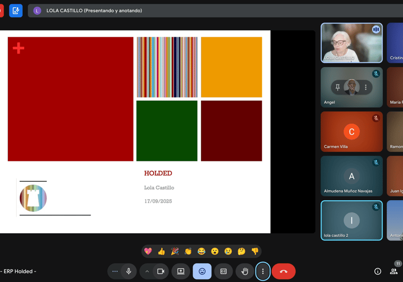Send thumbs down reaction

coord(255,251)
